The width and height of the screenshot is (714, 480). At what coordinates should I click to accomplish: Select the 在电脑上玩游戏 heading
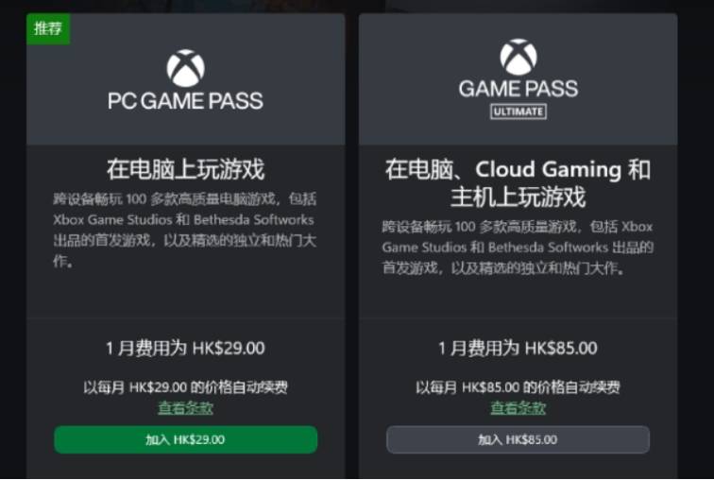pos(185,170)
